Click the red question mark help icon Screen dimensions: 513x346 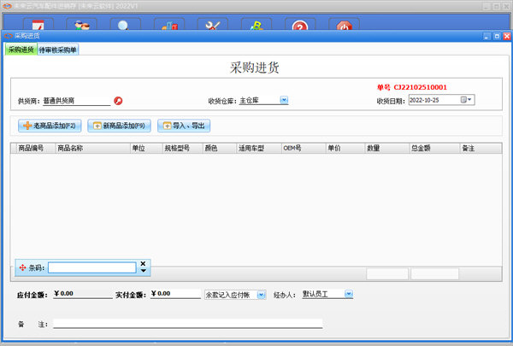point(299,24)
